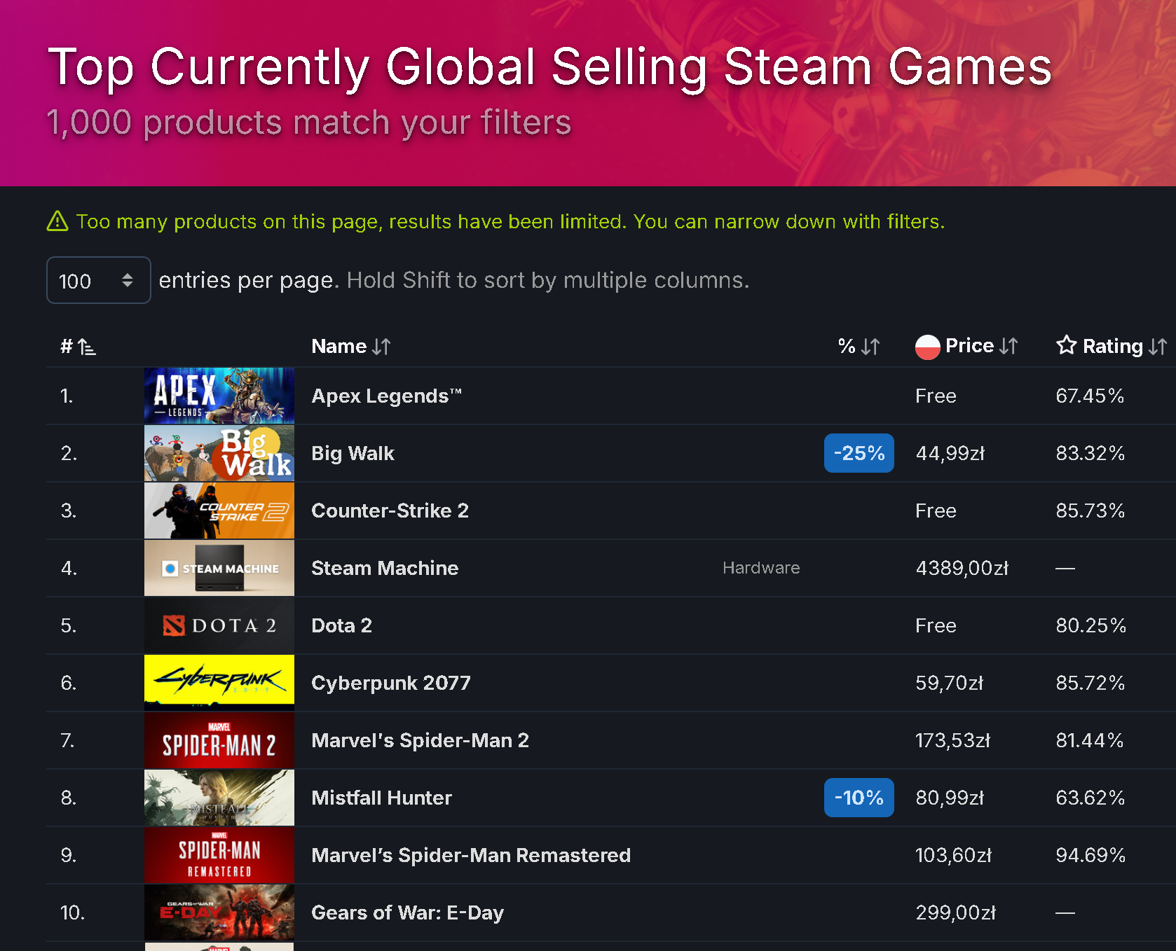1176x951 pixels.
Task: Open Dota 2 game page
Action: pyautogui.click(x=341, y=625)
